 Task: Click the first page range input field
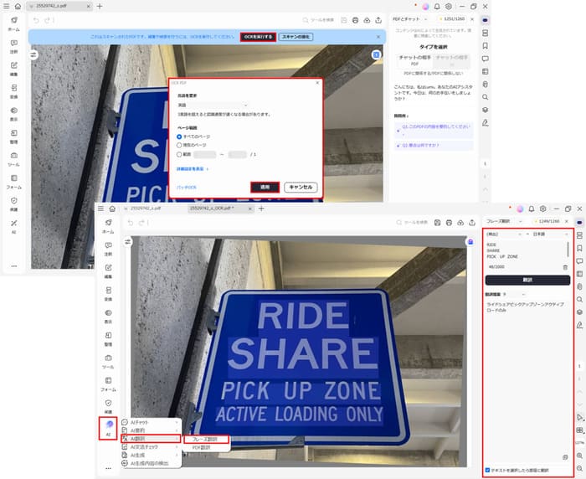(204, 154)
